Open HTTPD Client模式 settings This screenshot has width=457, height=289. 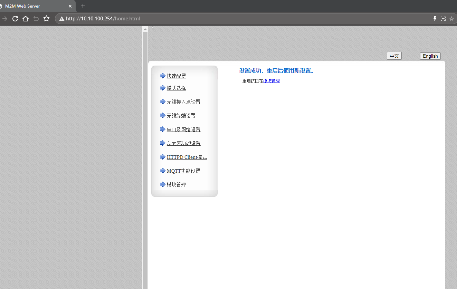(x=187, y=157)
